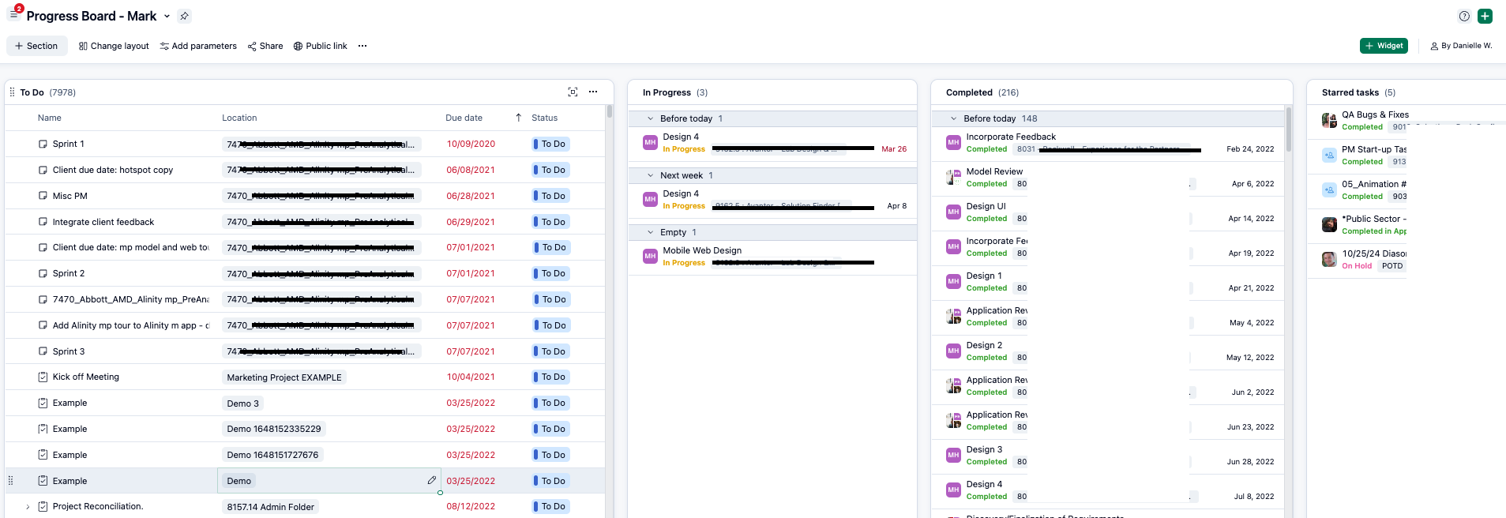
Task: Expand the Project Reconciliation subtasks
Action: click(x=28, y=507)
